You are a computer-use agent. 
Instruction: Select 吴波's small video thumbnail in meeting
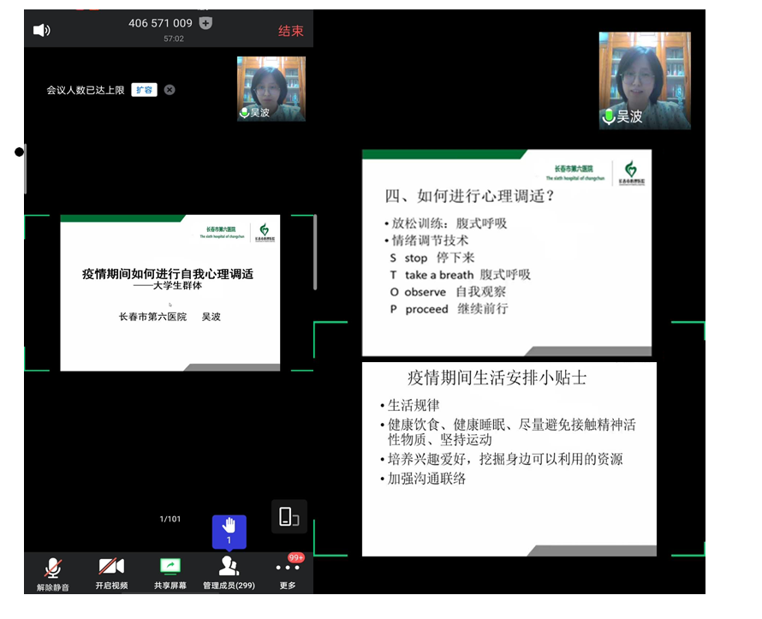pos(271,88)
